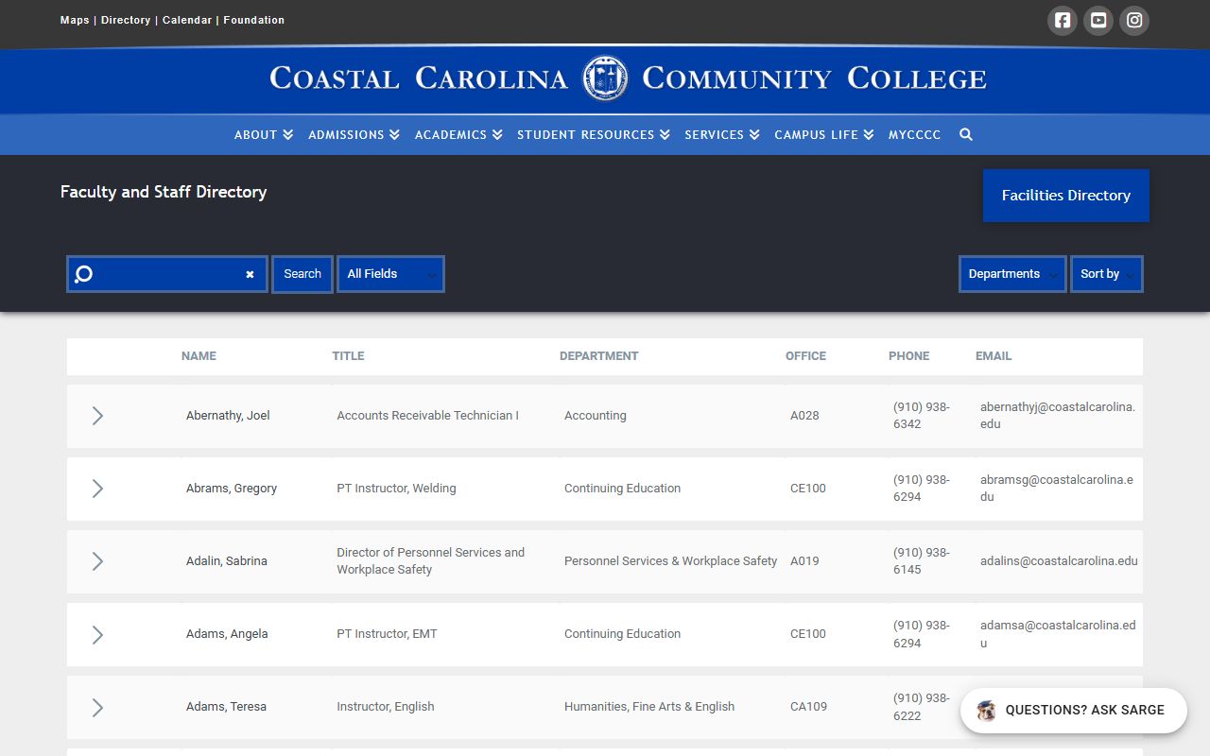
Task: Click the Faculty and Staff Directory heading
Action: 164,192
